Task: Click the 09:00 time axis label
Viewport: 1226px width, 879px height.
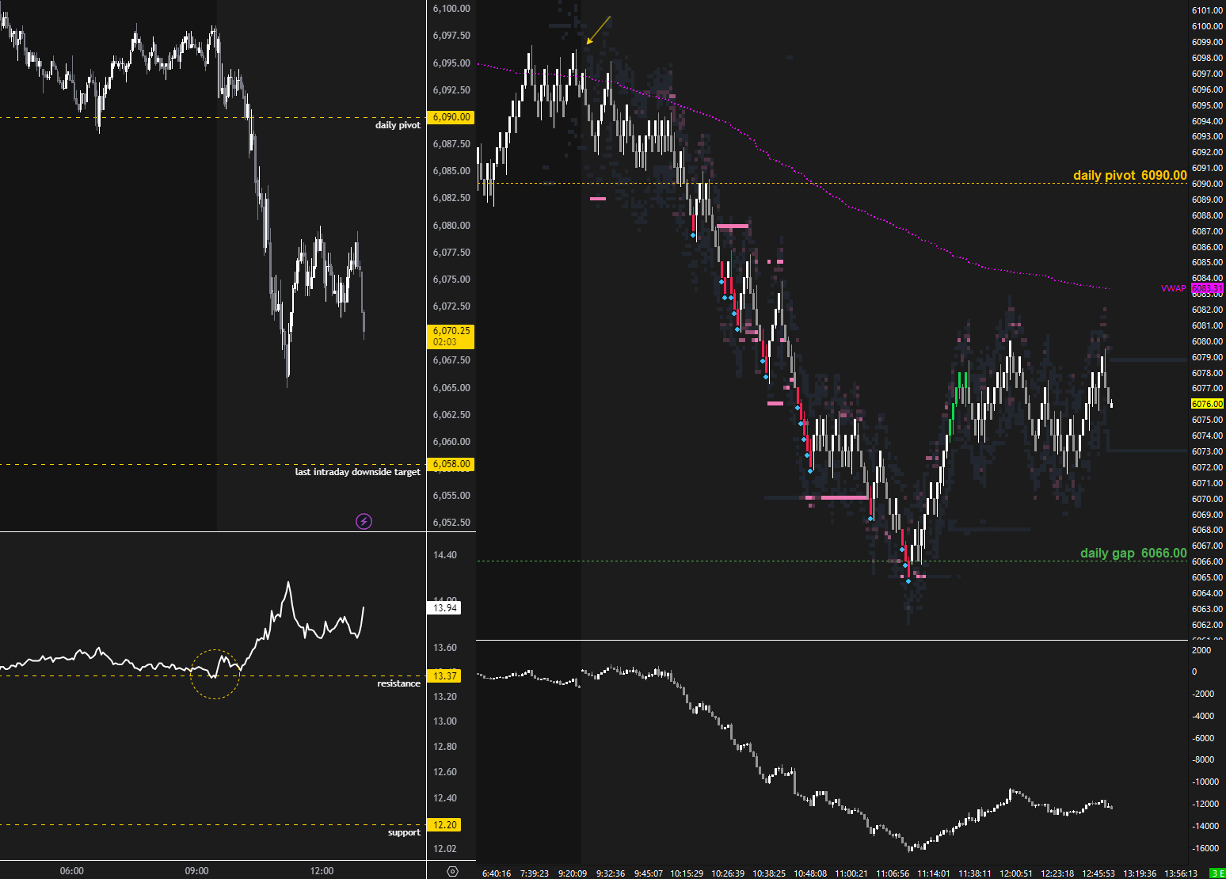Action: 197,871
